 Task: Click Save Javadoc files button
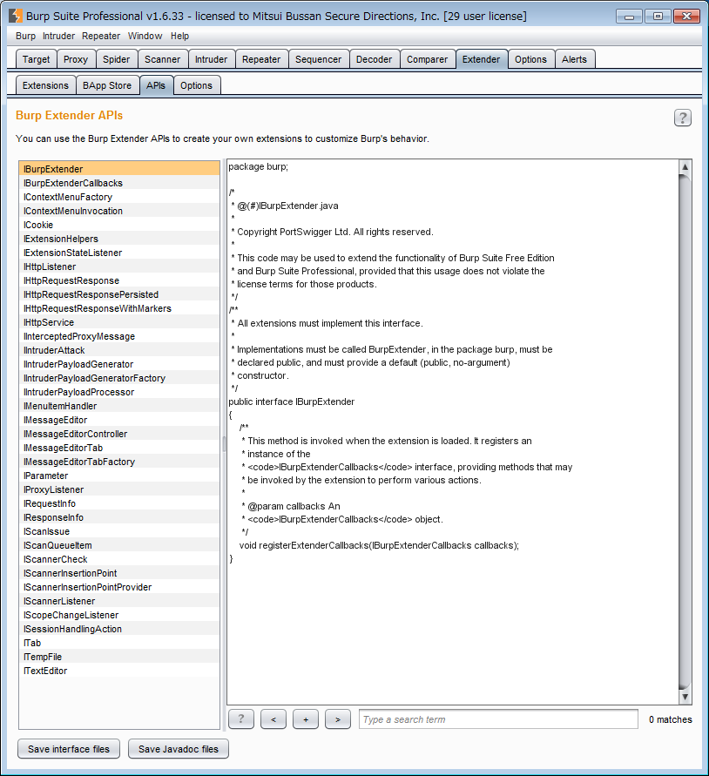click(x=179, y=749)
